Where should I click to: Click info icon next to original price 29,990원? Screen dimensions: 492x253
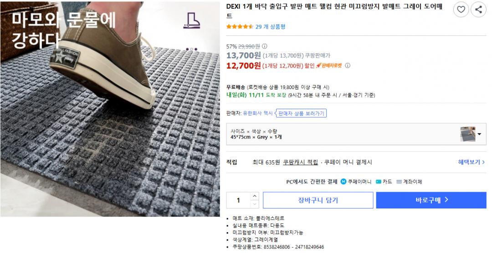[265, 46]
